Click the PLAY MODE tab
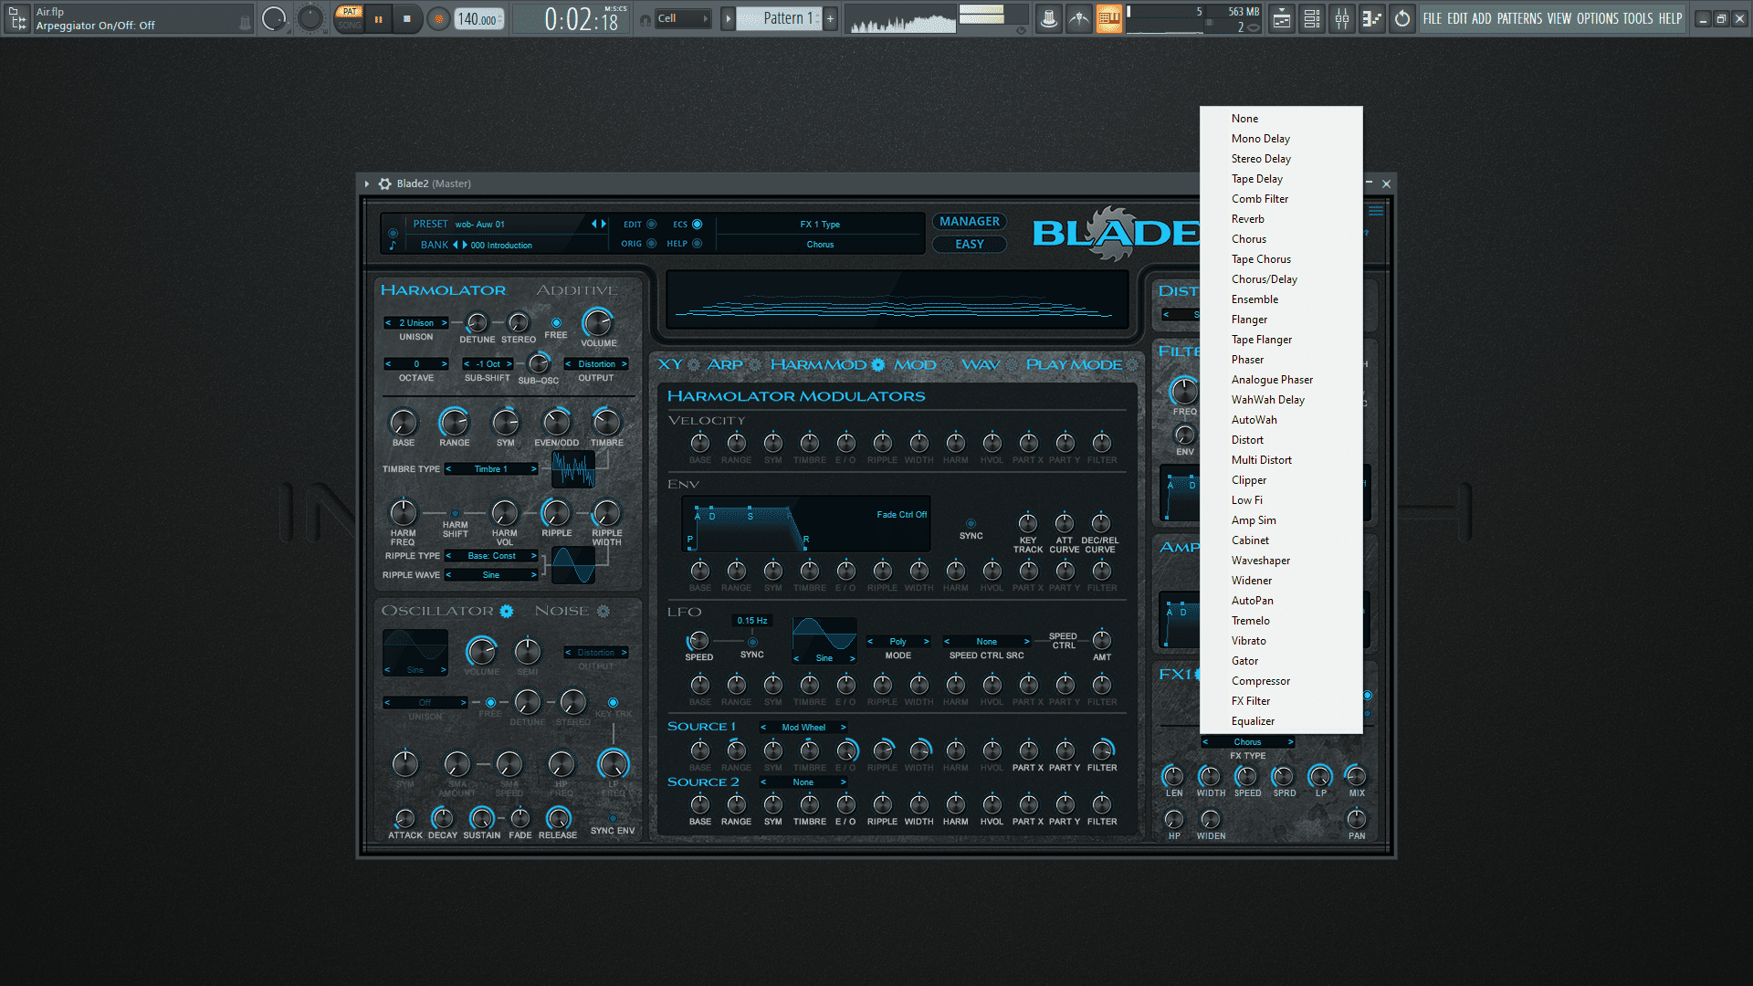Screen dimensions: 1753x986 tap(1074, 364)
